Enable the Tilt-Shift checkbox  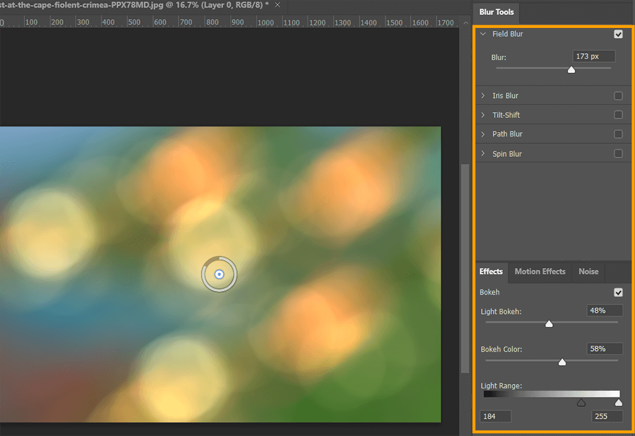tap(618, 115)
